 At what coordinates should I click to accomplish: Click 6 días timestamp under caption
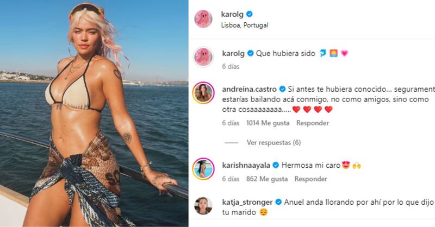pyautogui.click(x=231, y=66)
